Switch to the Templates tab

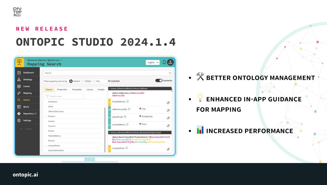(x=77, y=89)
